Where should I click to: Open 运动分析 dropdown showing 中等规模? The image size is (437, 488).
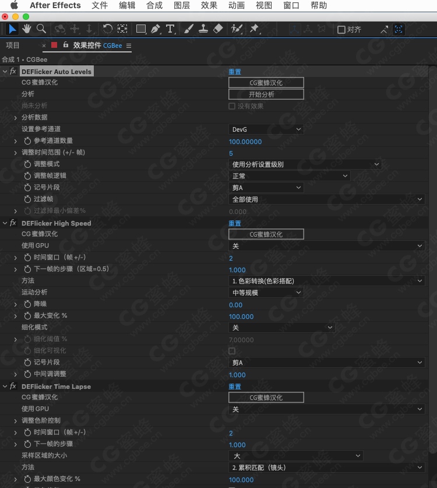(x=266, y=293)
